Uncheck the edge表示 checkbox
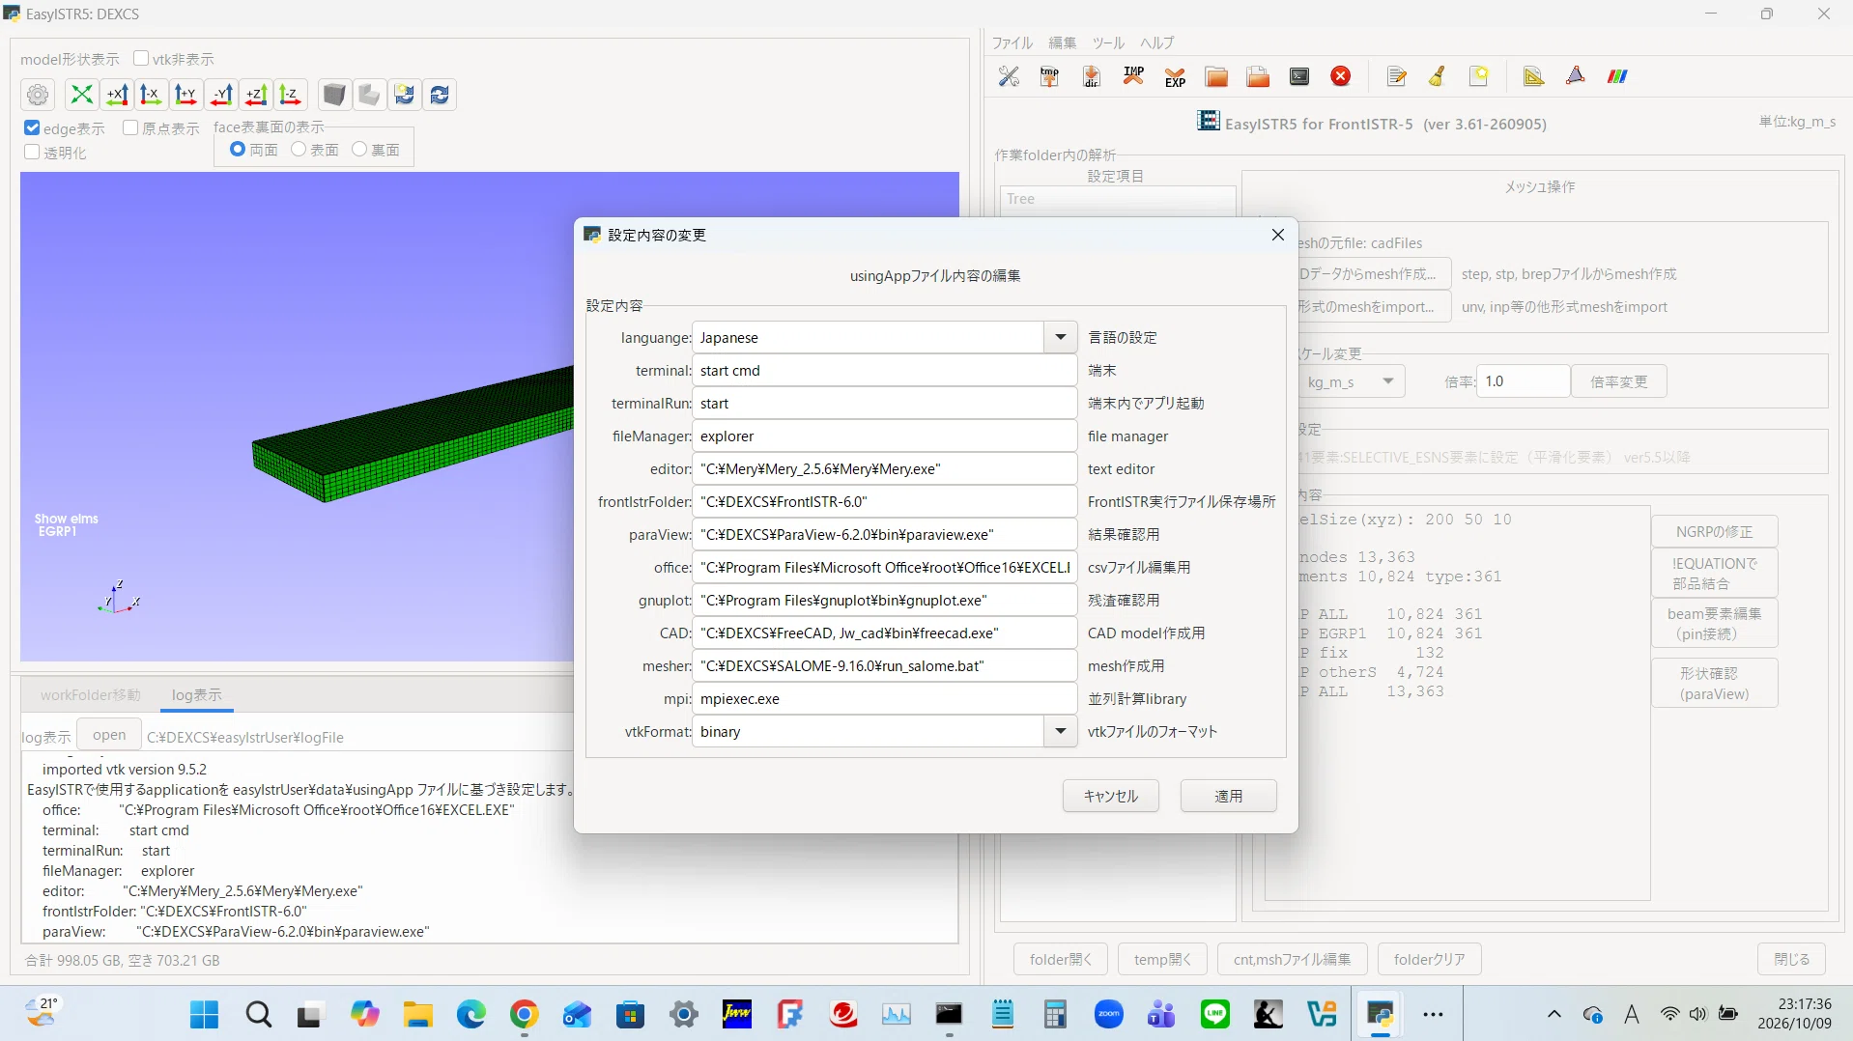 pyautogui.click(x=32, y=127)
